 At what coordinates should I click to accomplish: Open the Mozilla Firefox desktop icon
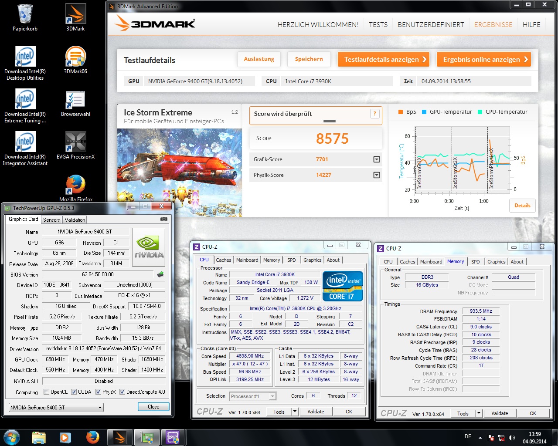click(75, 187)
